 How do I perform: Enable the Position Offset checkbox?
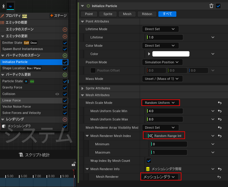(93, 70)
